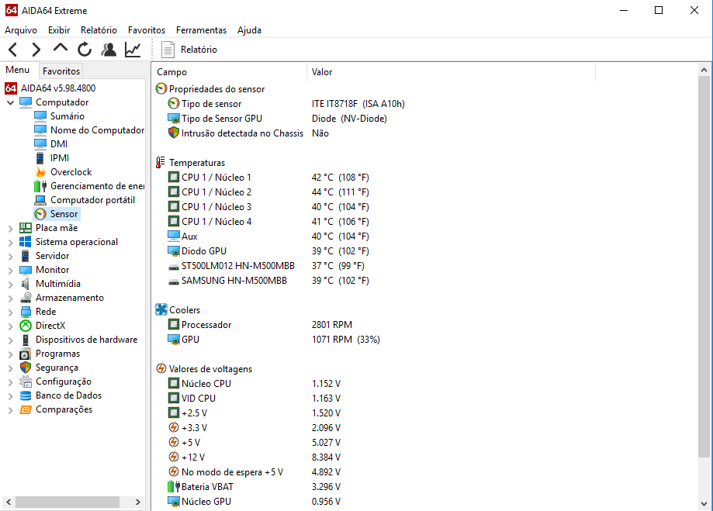Open the Exibir menu

tap(59, 30)
